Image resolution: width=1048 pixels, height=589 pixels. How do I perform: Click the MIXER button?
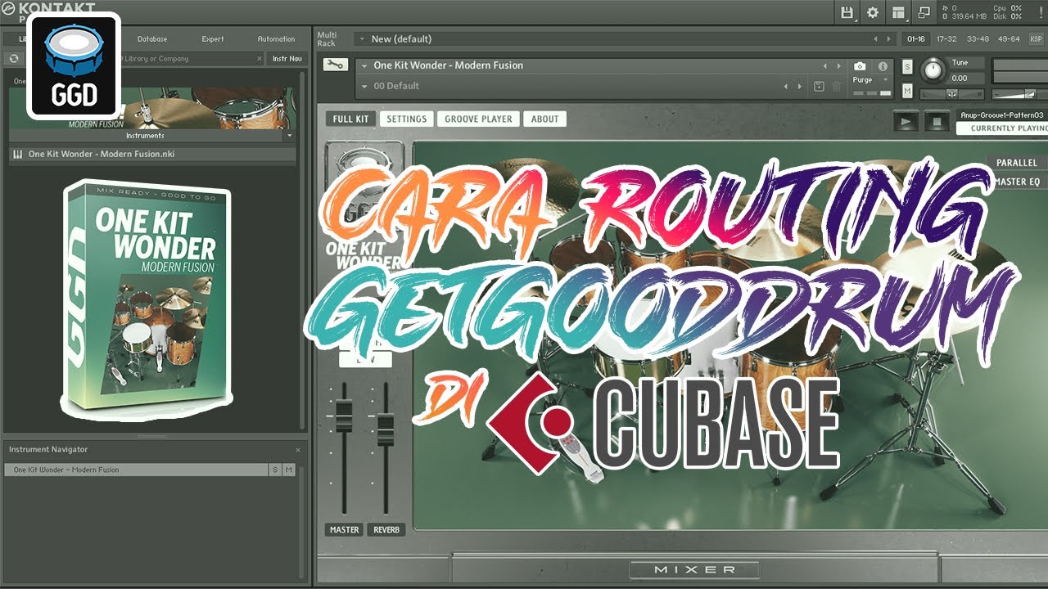[x=694, y=569]
